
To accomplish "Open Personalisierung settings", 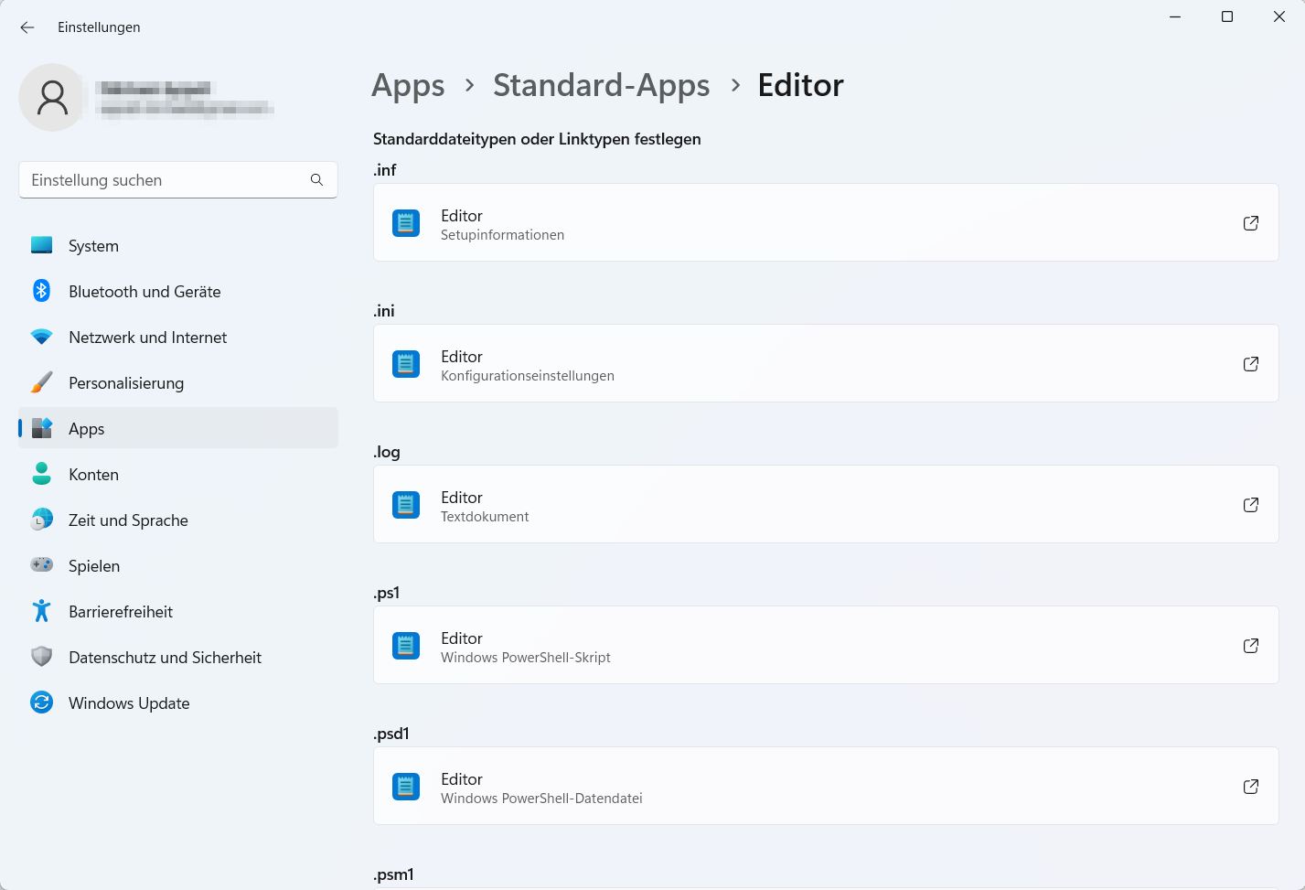I will pos(126,383).
